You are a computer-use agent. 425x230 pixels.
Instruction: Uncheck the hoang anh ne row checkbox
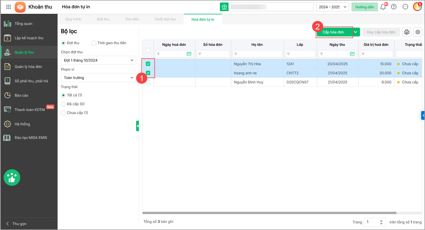[148, 73]
